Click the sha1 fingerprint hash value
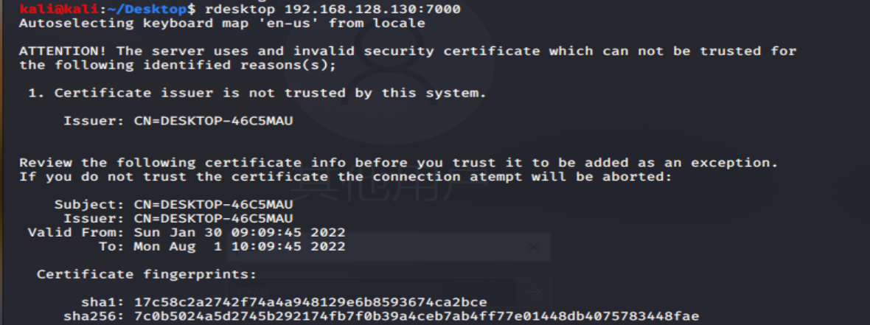The image size is (870, 325). pyautogui.click(x=310, y=302)
